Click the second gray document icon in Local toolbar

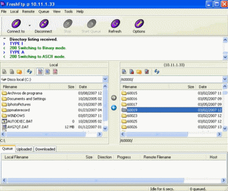[12, 71]
